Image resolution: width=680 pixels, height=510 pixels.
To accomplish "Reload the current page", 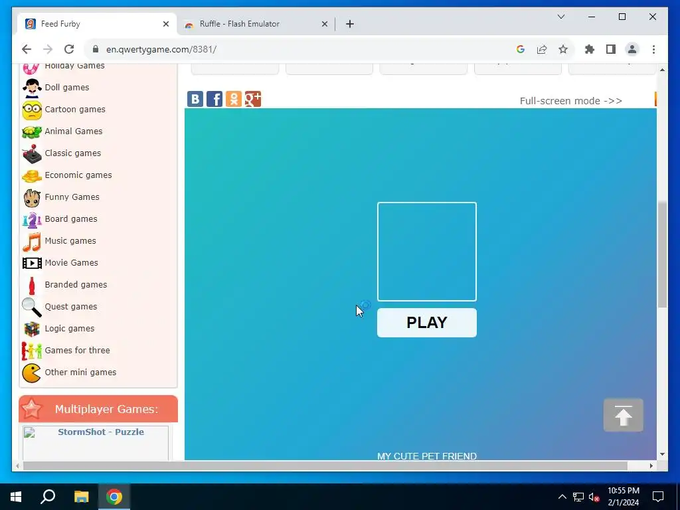I will (69, 49).
